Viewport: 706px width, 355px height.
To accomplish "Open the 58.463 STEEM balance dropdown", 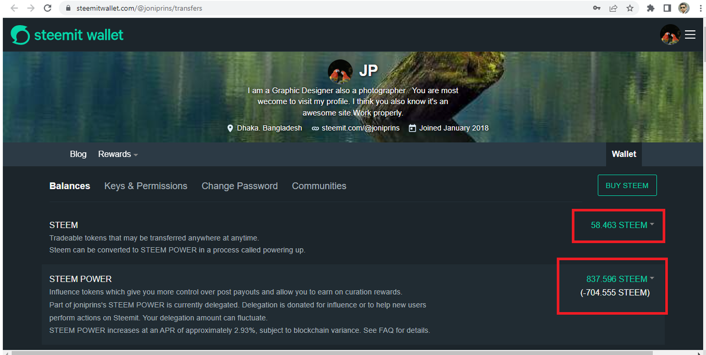I will (x=622, y=225).
